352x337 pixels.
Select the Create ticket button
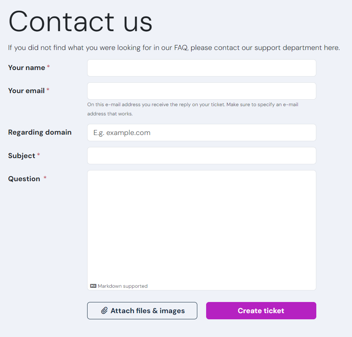point(261,310)
